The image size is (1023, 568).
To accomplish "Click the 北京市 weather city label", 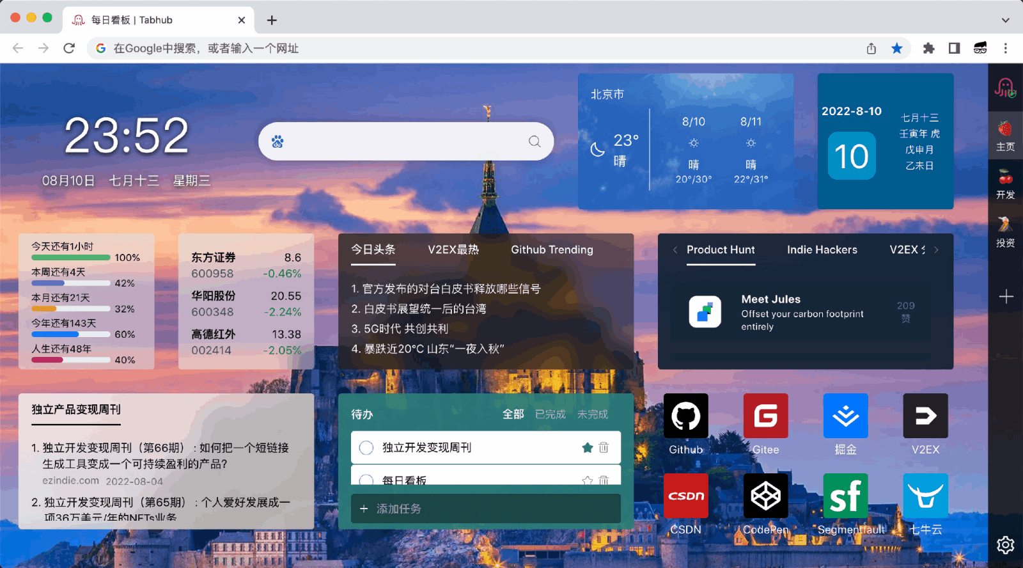I will 607,95.
